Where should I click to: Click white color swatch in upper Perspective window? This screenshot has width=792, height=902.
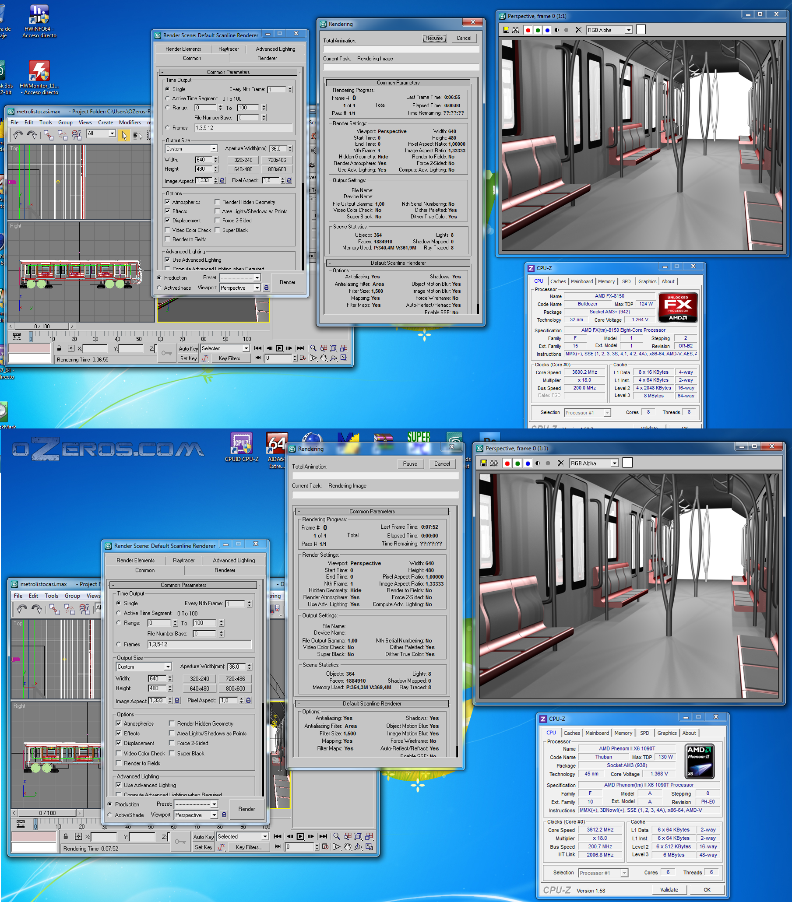point(641,30)
